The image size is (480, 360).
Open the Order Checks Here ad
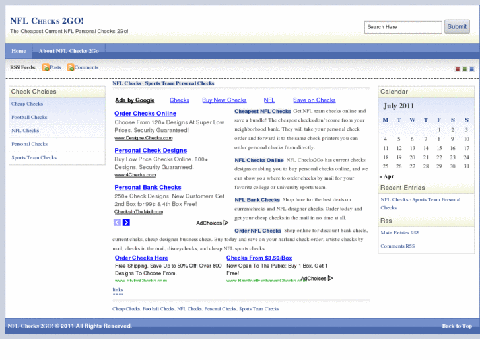pyautogui.click(x=141, y=258)
